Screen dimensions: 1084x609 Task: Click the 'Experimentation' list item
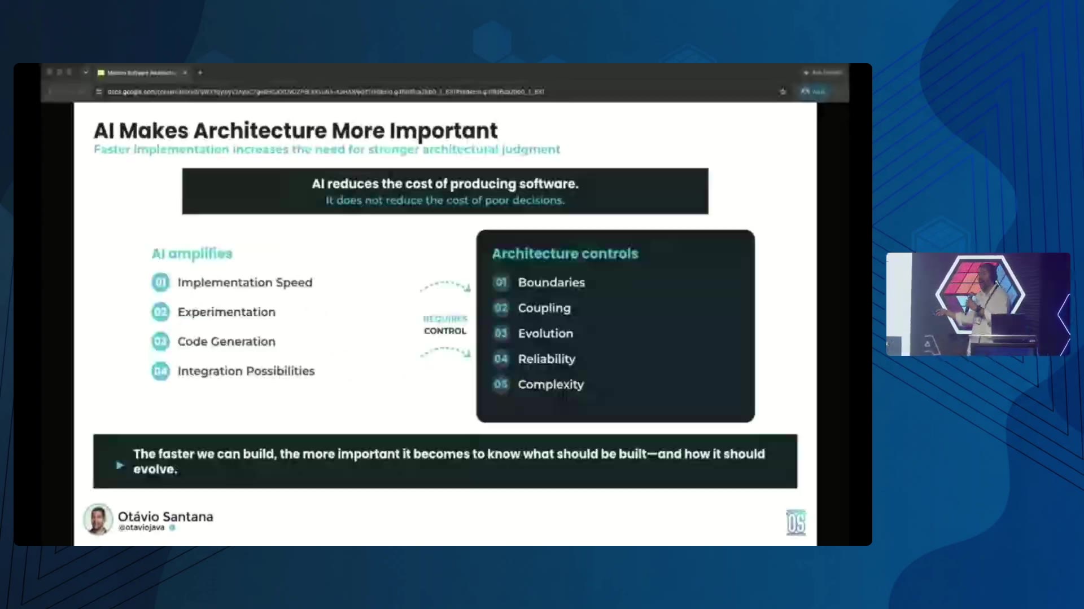coord(226,312)
